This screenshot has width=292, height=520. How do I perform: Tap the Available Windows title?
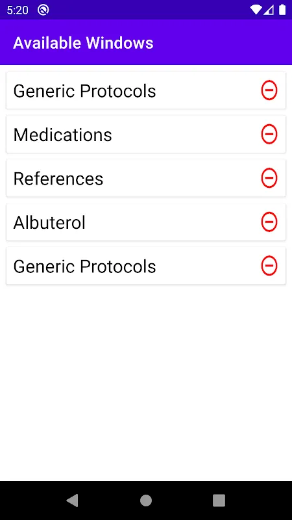click(83, 43)
